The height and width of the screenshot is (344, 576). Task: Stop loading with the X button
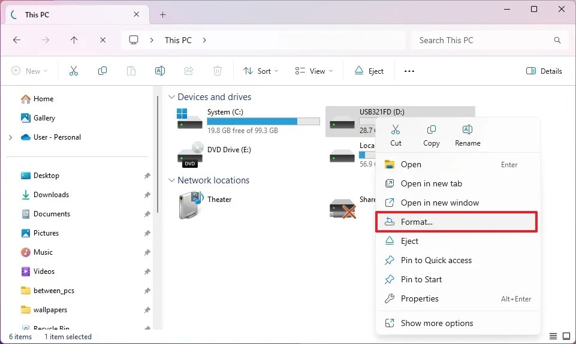[x=103, y=40]
